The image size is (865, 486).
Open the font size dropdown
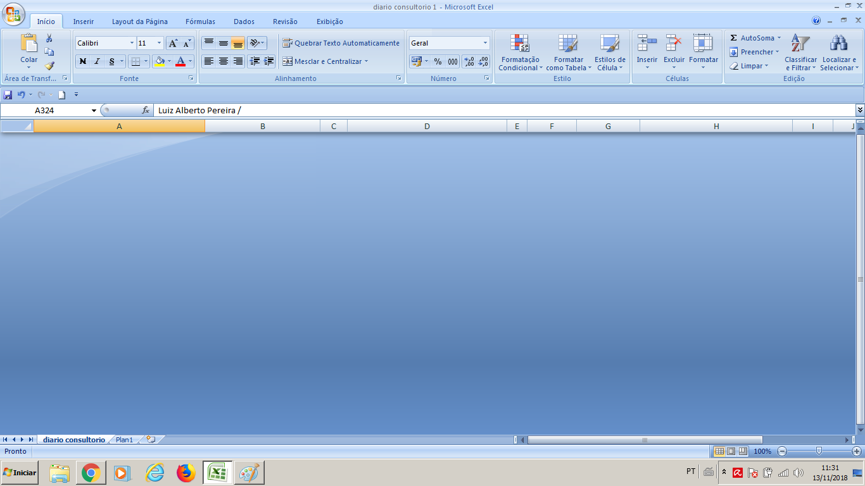tap(159, 43)
